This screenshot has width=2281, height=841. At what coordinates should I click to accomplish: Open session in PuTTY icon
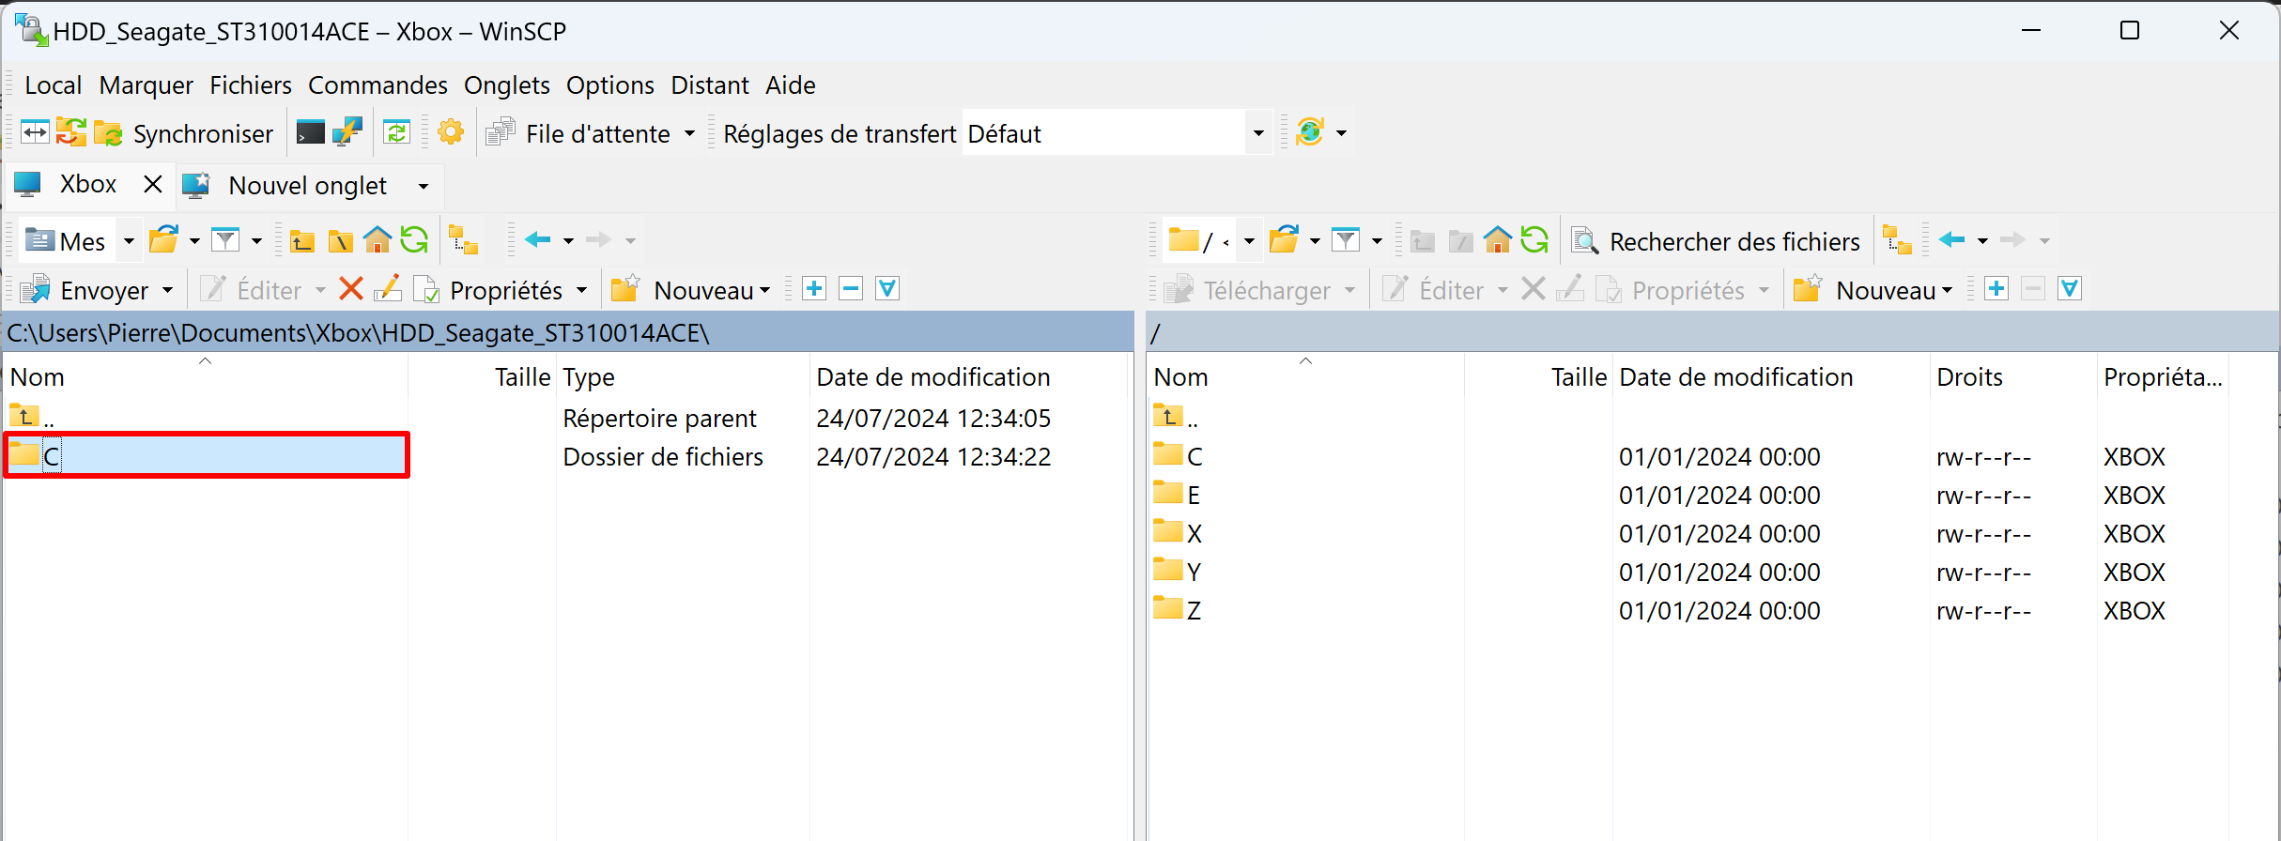coord(347,133)
